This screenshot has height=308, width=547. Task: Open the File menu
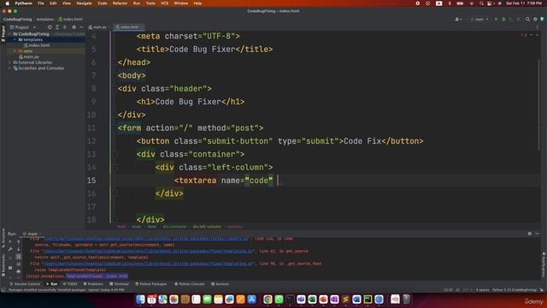41,3
